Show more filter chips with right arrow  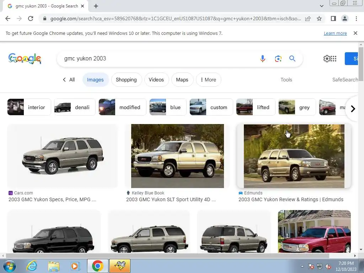[353, 109]
